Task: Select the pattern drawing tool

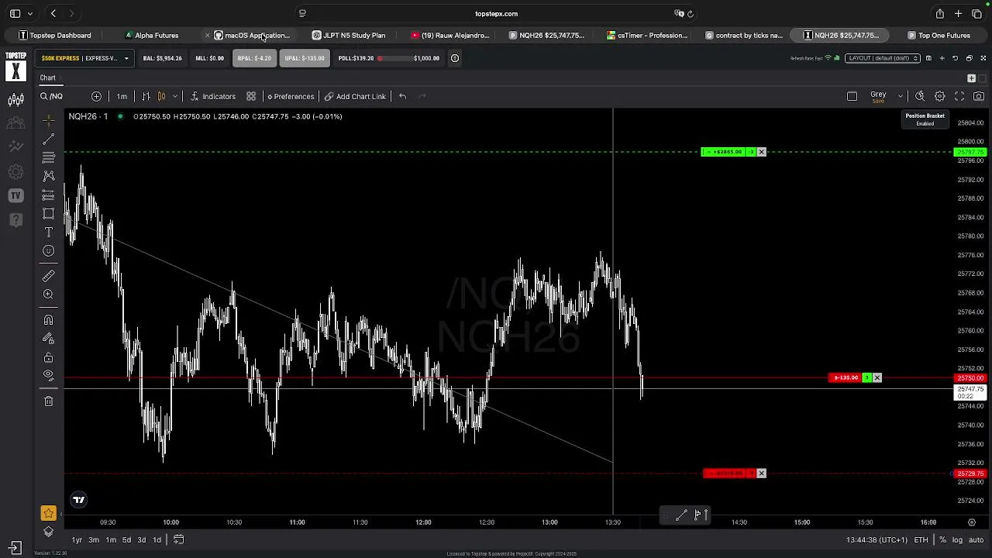Action: click(x=48, y=176)
